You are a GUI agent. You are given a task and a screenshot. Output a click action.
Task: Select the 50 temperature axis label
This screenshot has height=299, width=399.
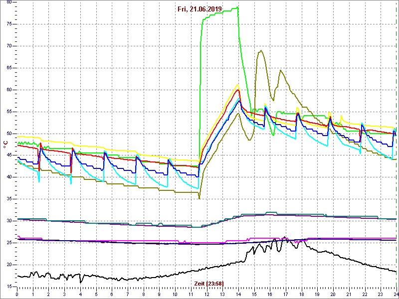pyautogui.click(x=8, y=134)
